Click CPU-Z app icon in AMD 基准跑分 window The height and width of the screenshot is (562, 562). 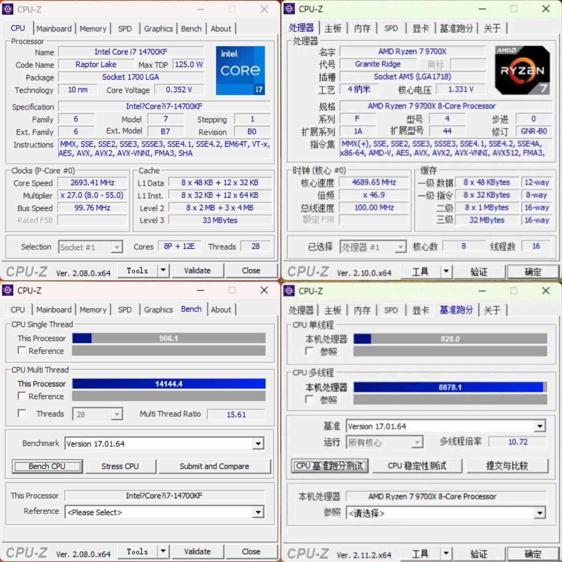289,290
